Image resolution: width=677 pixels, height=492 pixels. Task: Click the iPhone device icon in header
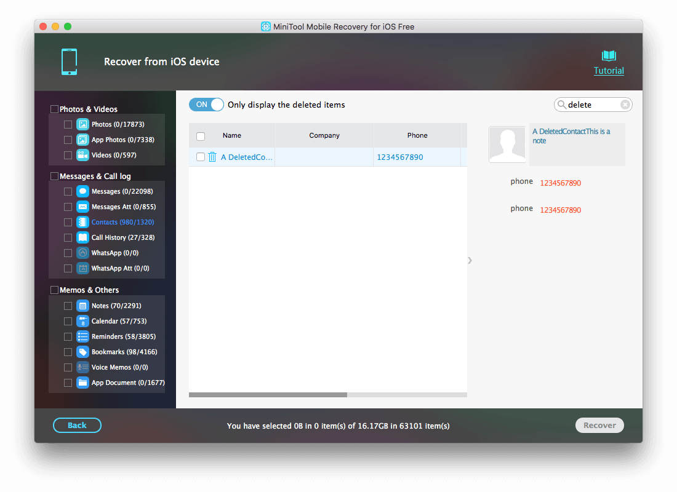(69, 61)
